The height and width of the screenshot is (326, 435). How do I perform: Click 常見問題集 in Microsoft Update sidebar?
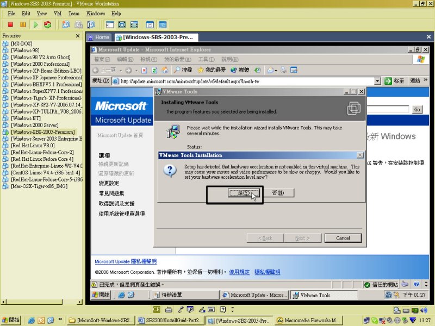point(111,193)
